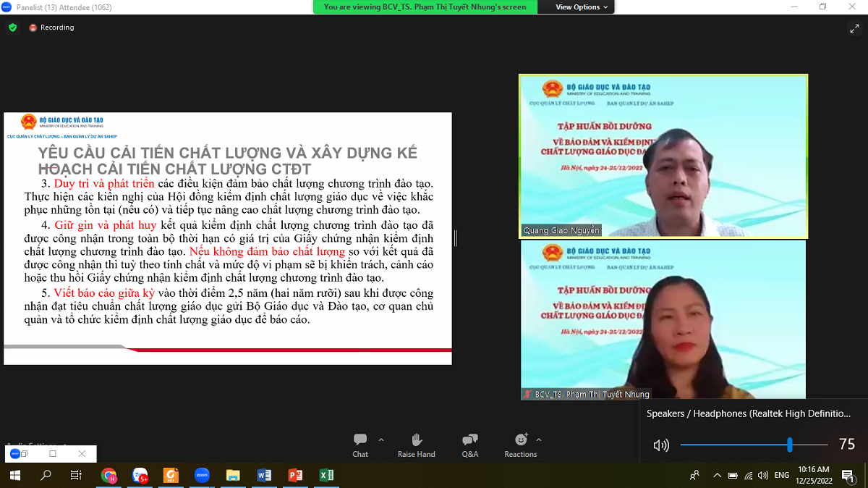Open the Chat panel

pos(360,445)
